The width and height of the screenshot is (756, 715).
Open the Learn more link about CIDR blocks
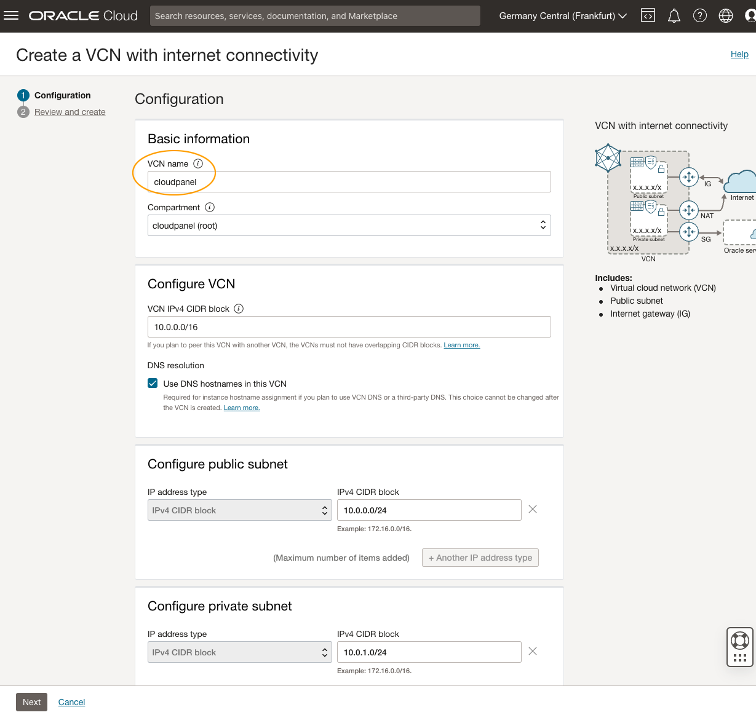point(461,345)
